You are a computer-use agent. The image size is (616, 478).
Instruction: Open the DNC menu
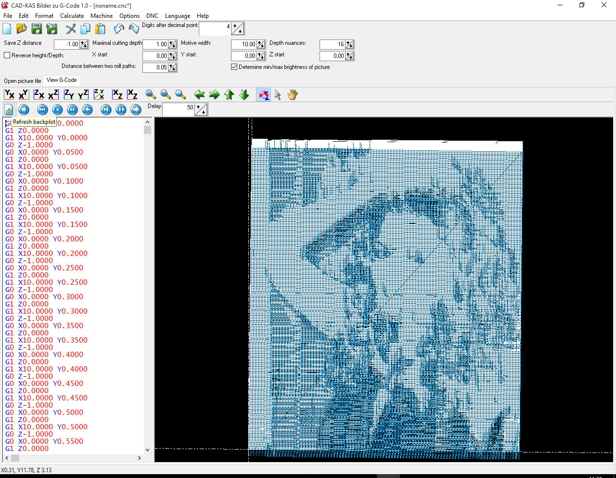pos(152,16)
